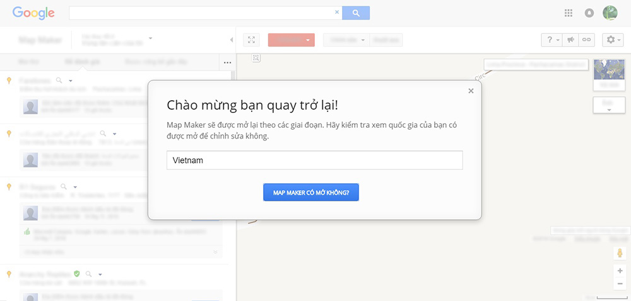Open the help question mark menu

pyautogui.click(x=551, y=40)
